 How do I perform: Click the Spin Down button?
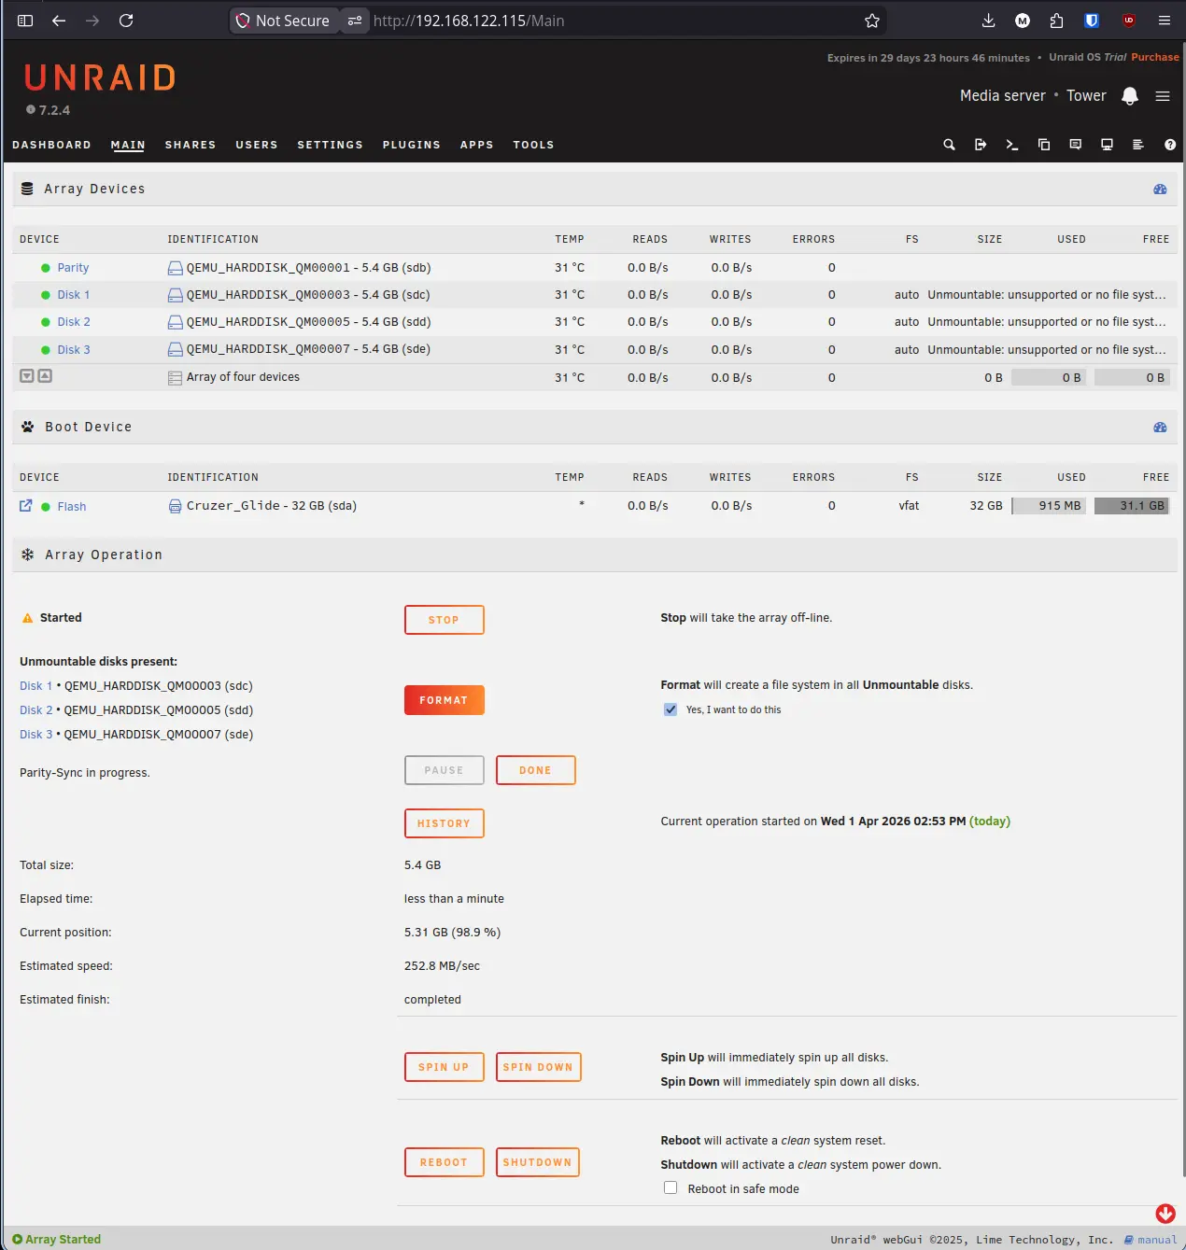[x=539, y=1067]
